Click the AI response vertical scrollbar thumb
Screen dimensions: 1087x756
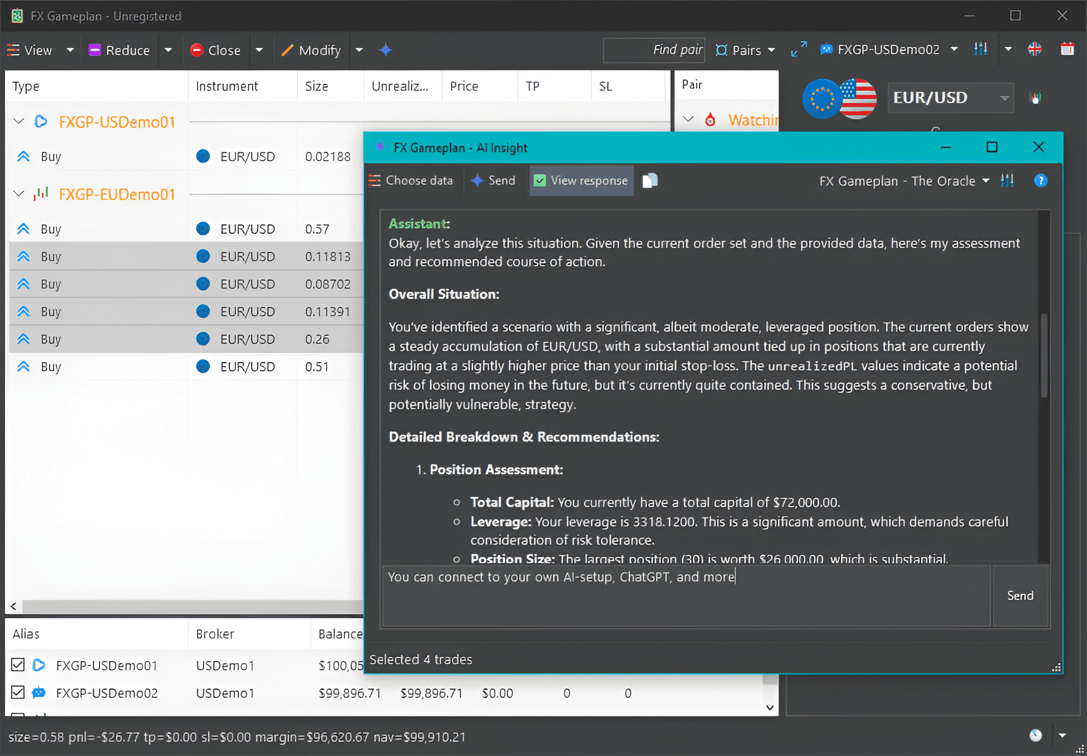click(x=1045, y=355)
